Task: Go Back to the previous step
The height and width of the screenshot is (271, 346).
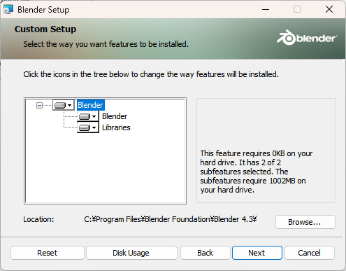Action: (x=206, y=253)
